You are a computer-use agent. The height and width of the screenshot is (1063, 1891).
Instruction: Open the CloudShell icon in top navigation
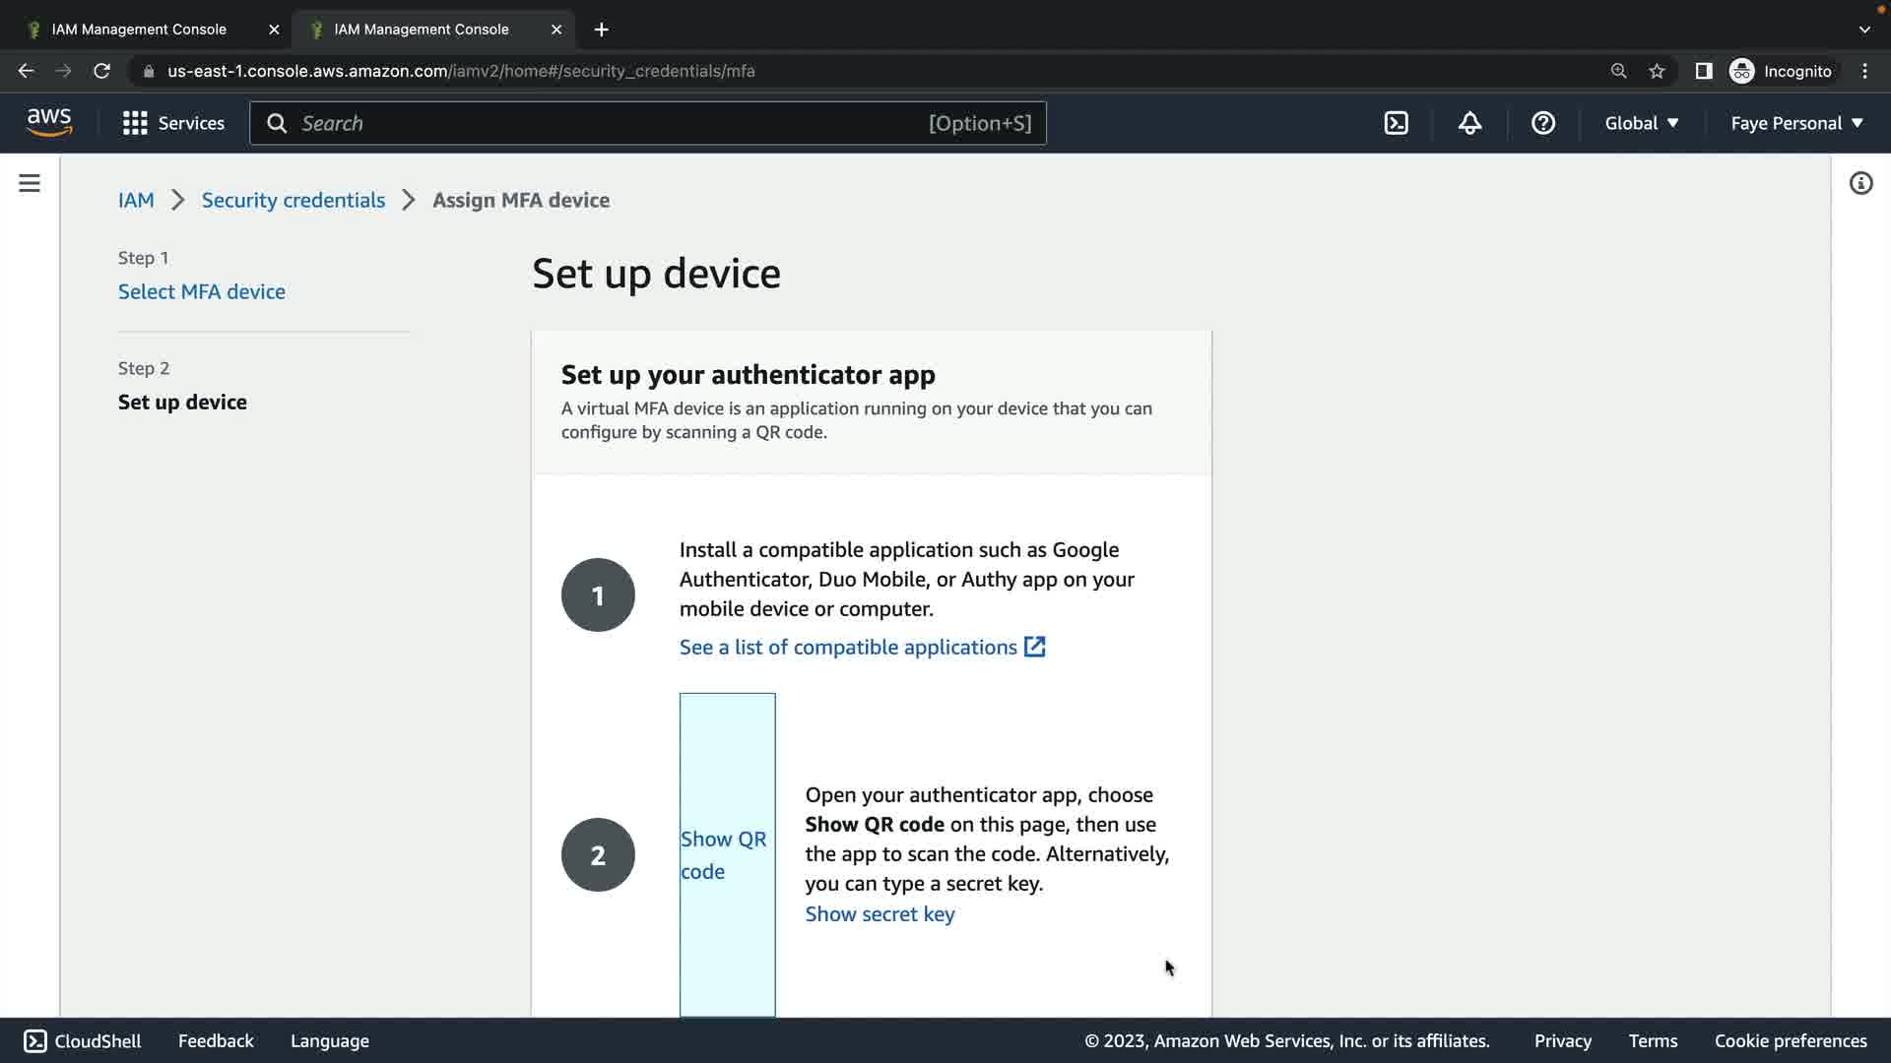pos(1396,123)
